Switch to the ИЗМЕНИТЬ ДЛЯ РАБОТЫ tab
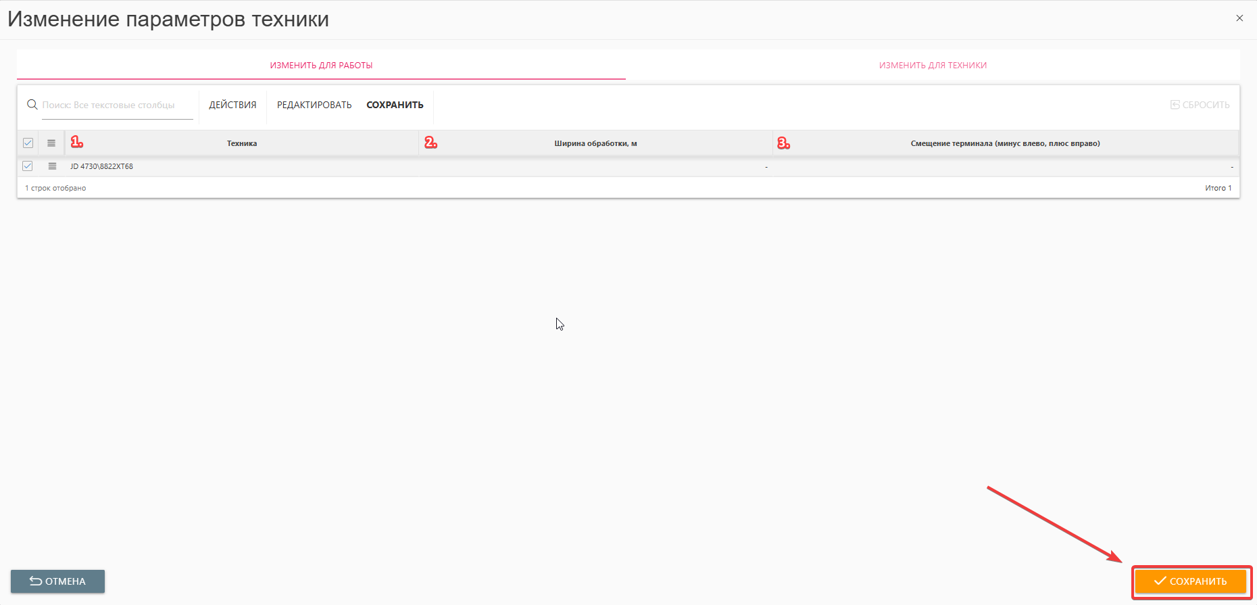This screenshot has width=1257, height=605. [x=321, y=66]
